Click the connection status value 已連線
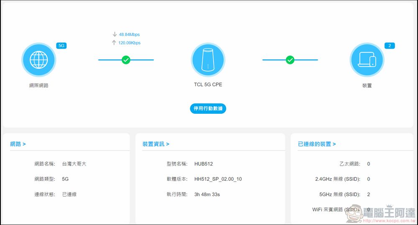 [69, 194]
